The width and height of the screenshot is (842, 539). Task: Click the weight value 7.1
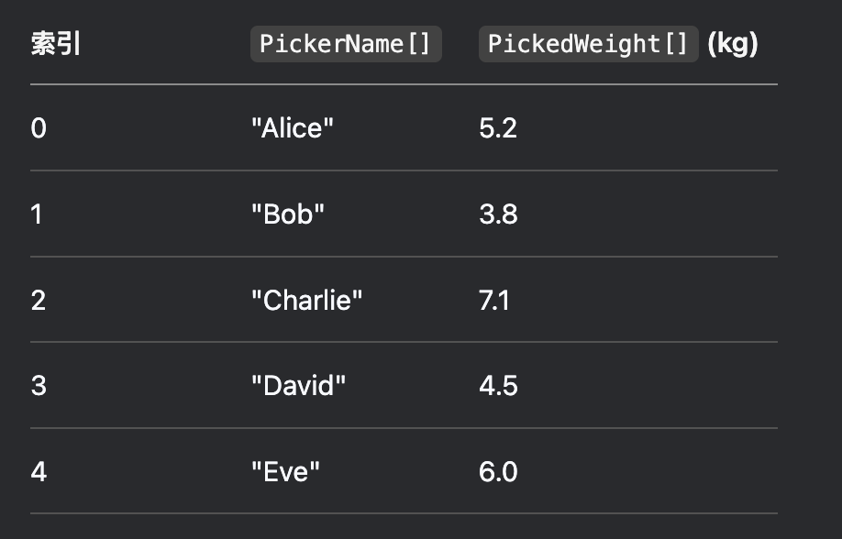pos(494,300)
